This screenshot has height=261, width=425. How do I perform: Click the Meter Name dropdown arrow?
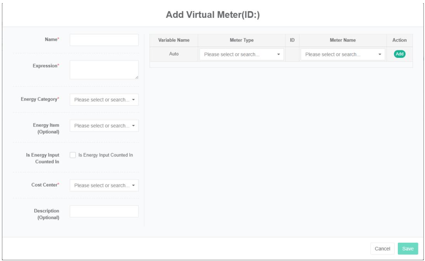pos(380,55)
